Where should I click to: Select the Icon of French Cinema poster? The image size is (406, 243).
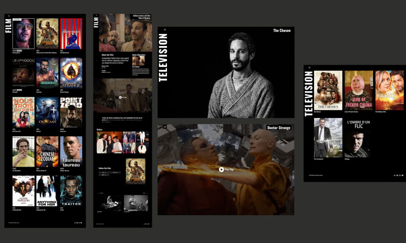point(359,91)
